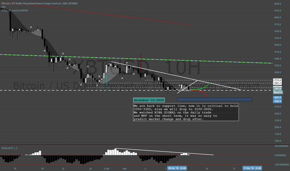
Task: Click the 4000.0 price axis label
Action: coord(278,72)
